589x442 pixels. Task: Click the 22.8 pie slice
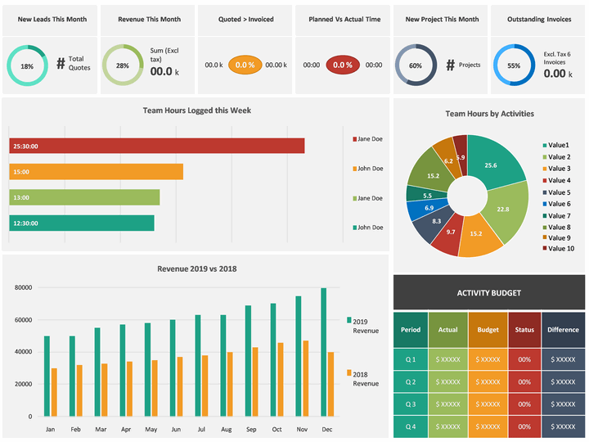pos(507,210)
